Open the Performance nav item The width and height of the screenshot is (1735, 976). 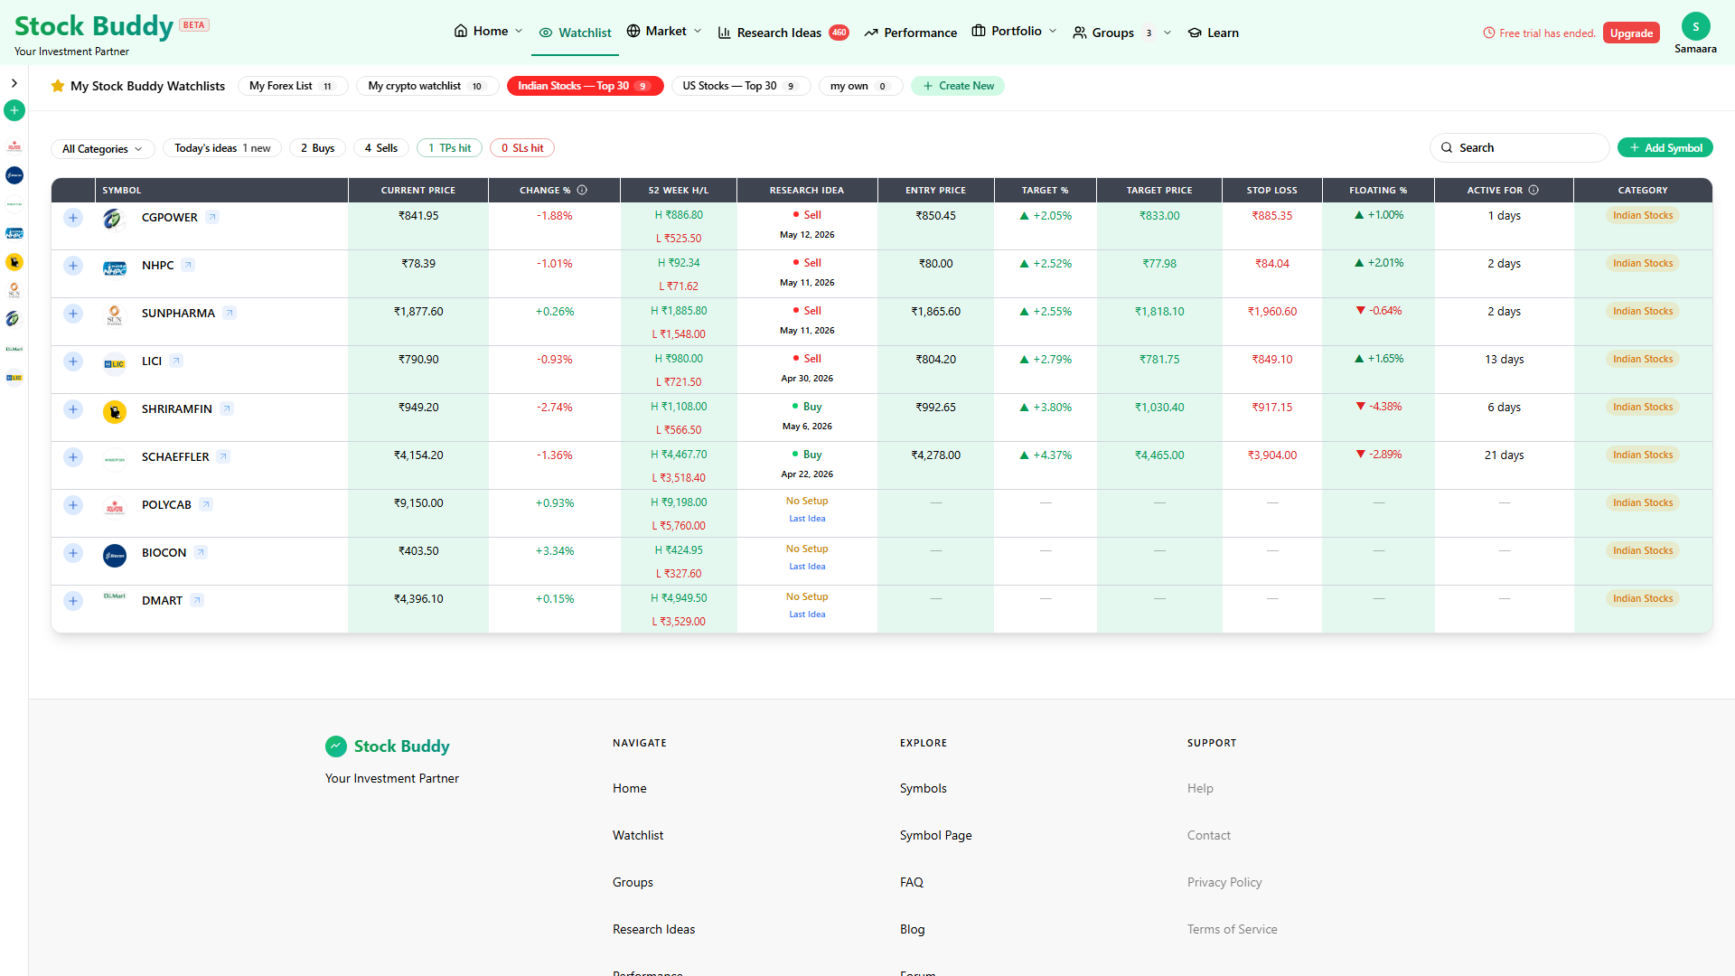click(x=910, y=33)
